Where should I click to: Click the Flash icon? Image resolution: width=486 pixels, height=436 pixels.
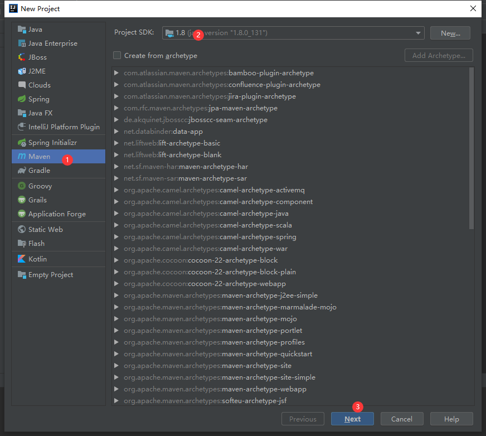point(22,244)
